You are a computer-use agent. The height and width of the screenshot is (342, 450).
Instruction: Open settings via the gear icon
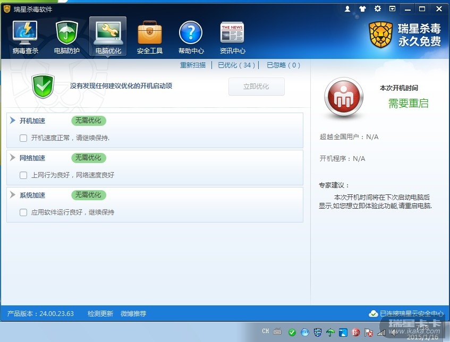(x=378, y=9)
